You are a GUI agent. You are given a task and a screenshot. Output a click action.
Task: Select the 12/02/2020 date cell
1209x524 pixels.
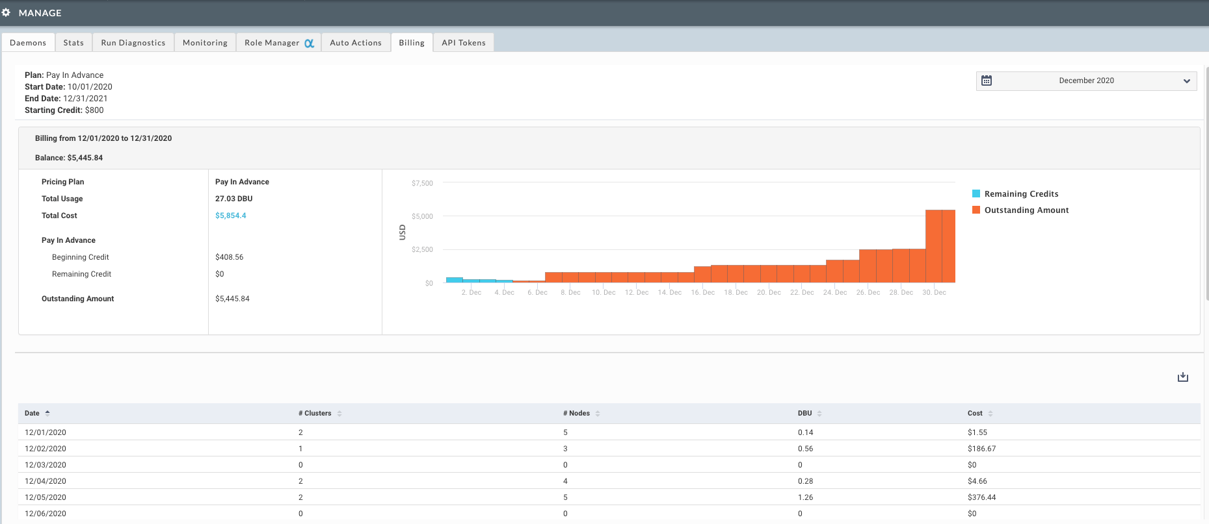coord(46,449)
